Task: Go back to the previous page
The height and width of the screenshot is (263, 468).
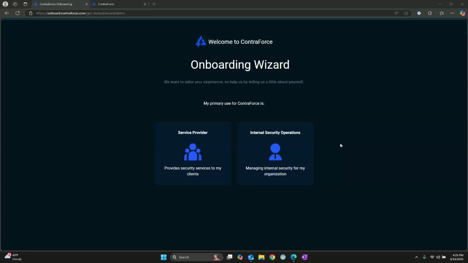Action: click(7, 13)
